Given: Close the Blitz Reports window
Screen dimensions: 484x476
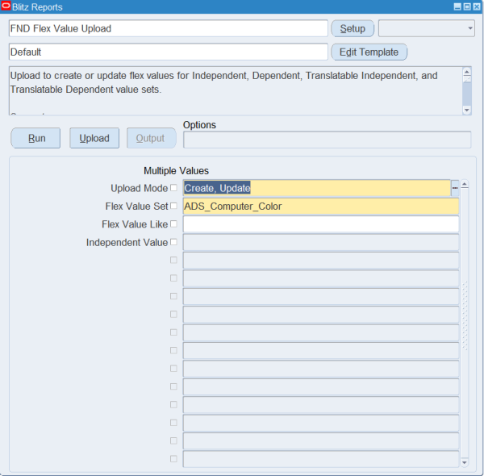Looking at the screenshot, I should pyautogui.click(x=477, y=6).
